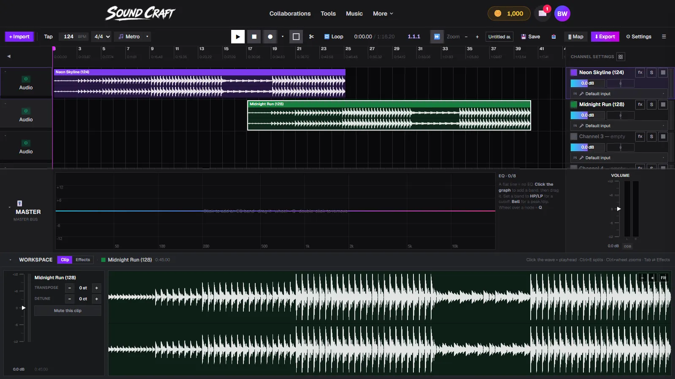Edit the Untitled project name field
Viewport: 675px width, 379px height.
pos(499,37)
